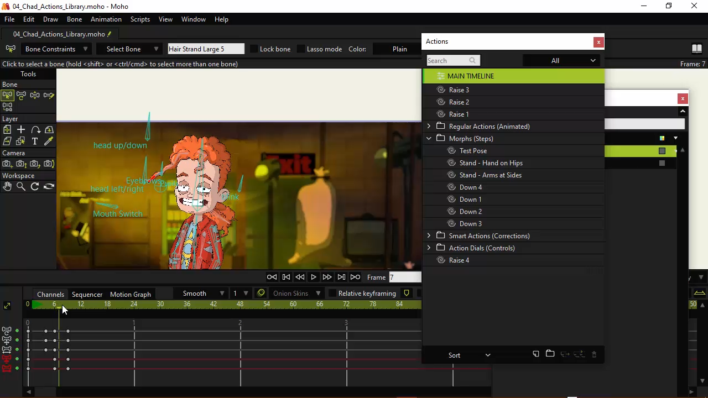Select the Select Bone tool
The width and height of the screenshot is (708, 398).
click(7, 95)
